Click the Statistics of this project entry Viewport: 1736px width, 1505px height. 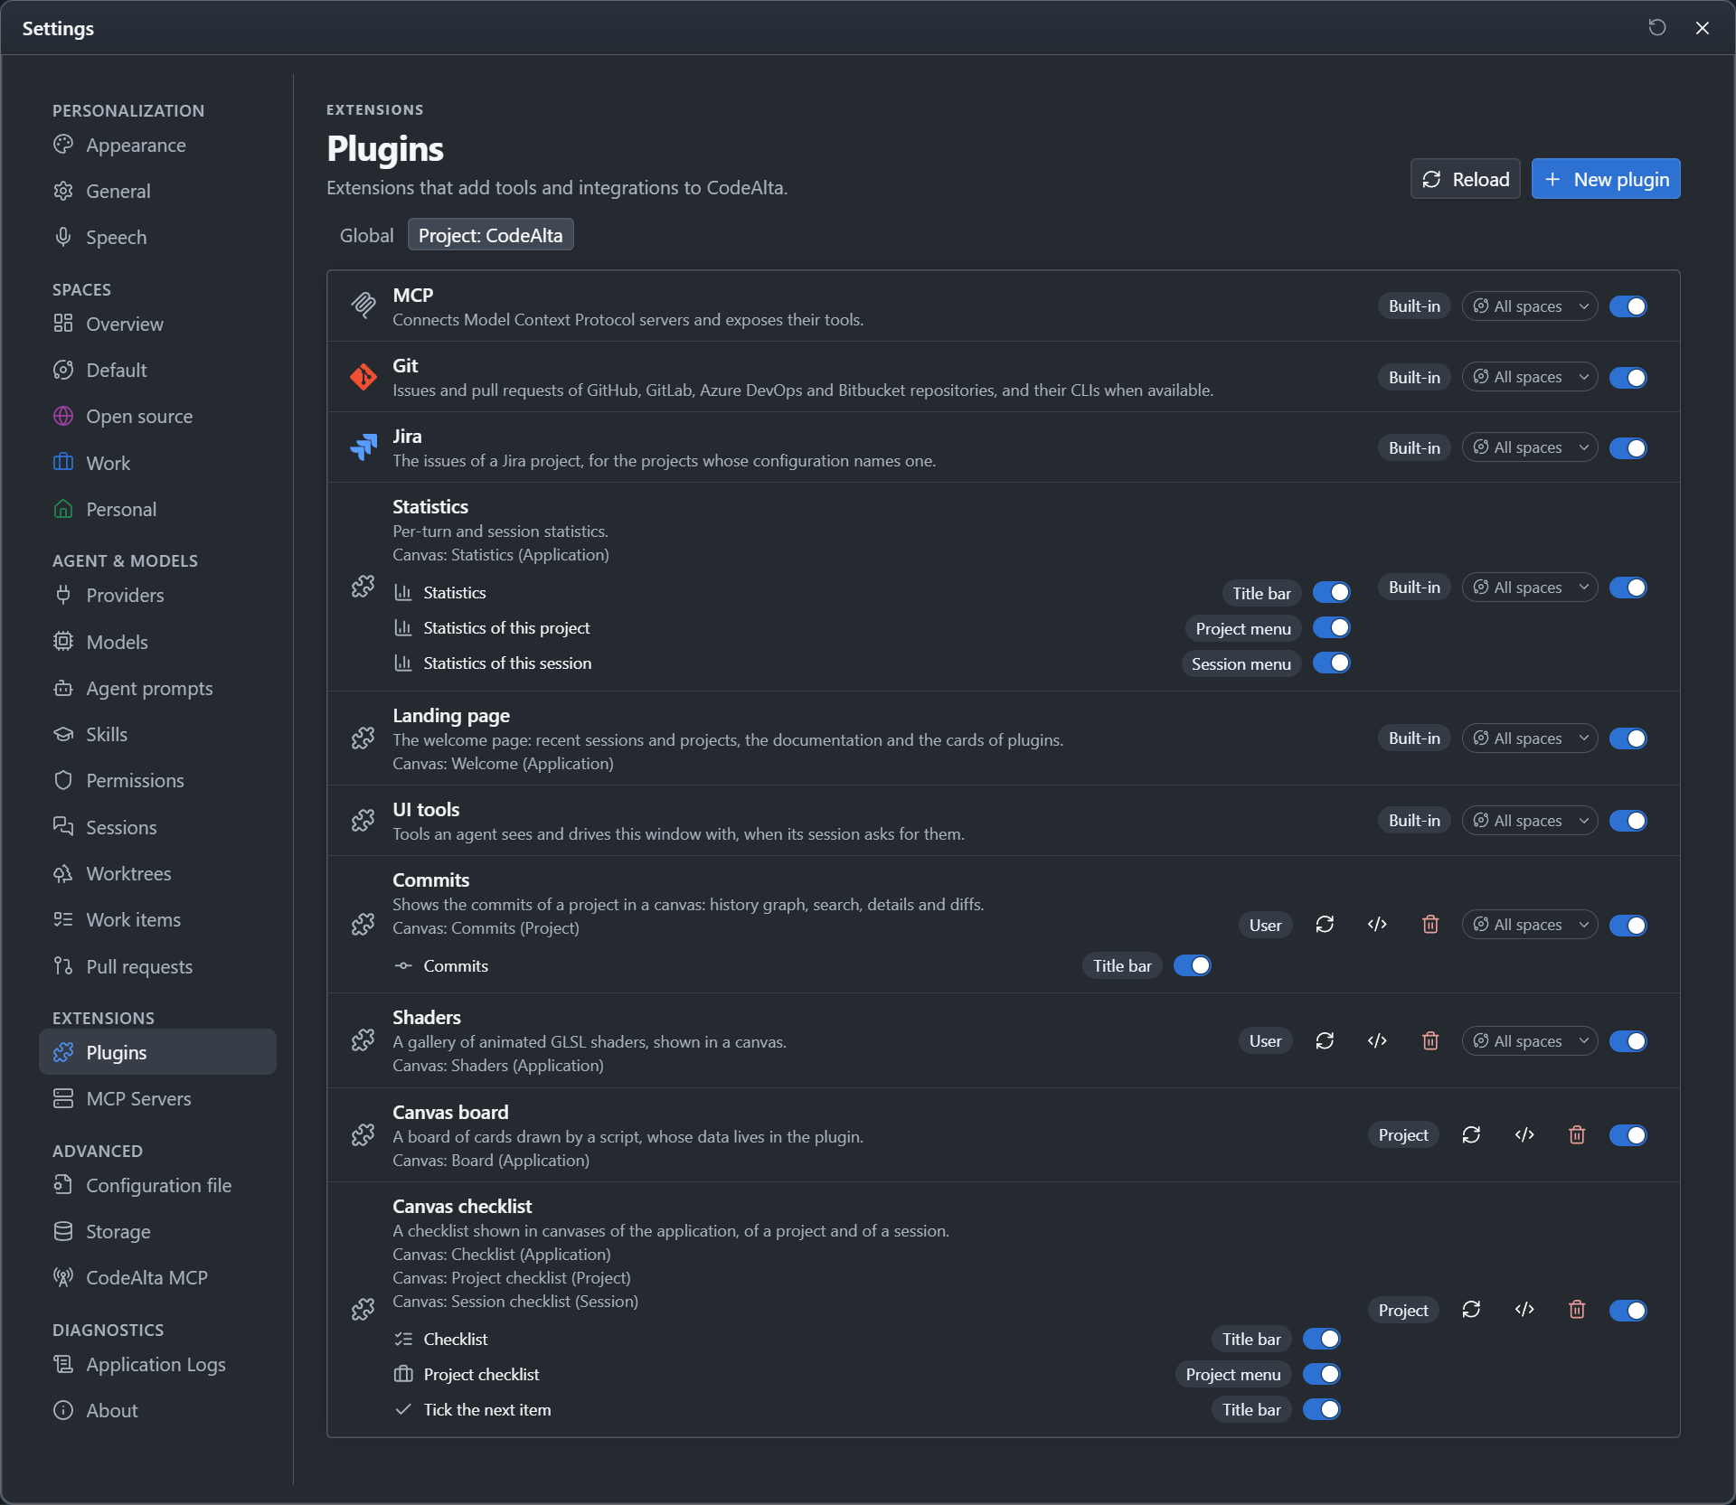click(x=506, y=627)
